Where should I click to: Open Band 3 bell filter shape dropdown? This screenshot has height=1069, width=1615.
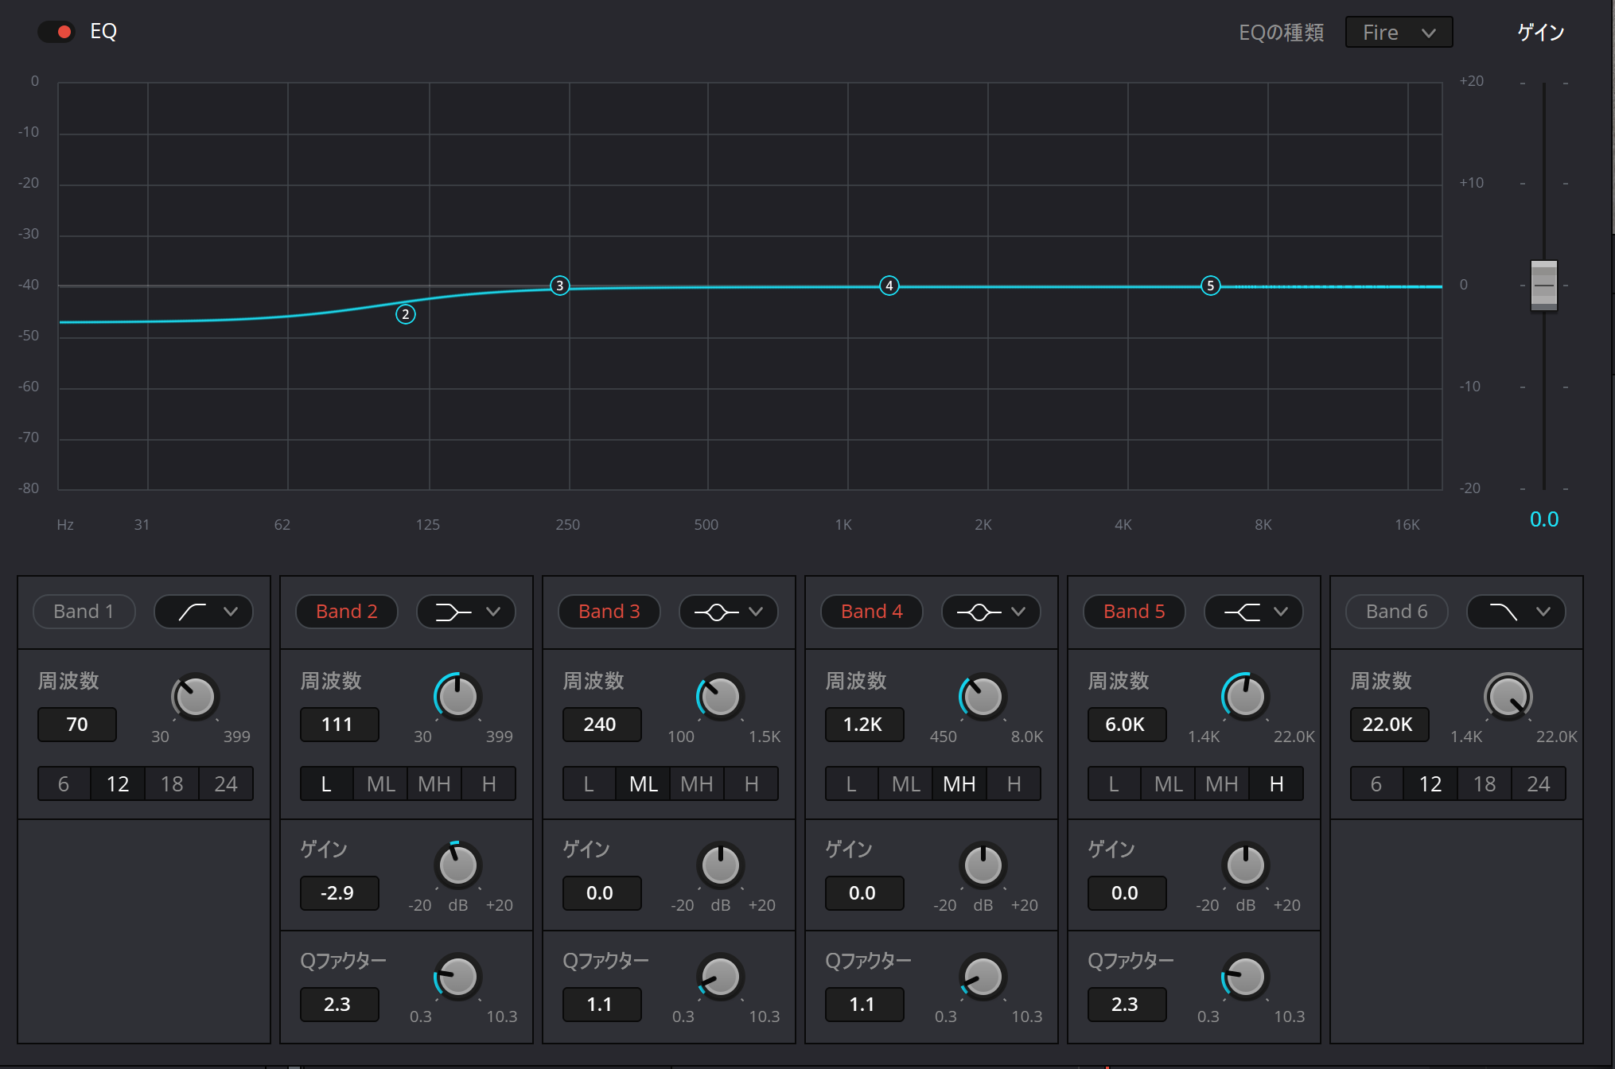(x=729, y=612)
